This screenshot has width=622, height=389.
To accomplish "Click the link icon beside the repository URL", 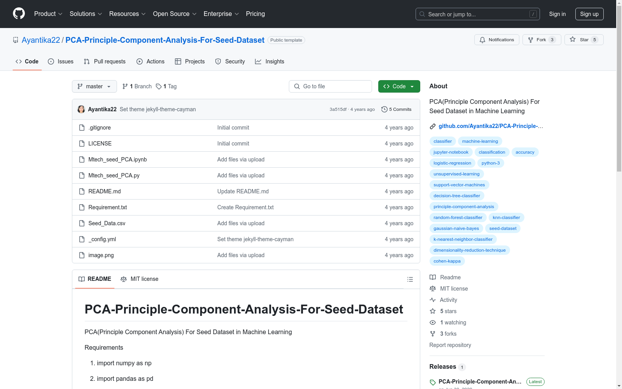I will 432,126.
